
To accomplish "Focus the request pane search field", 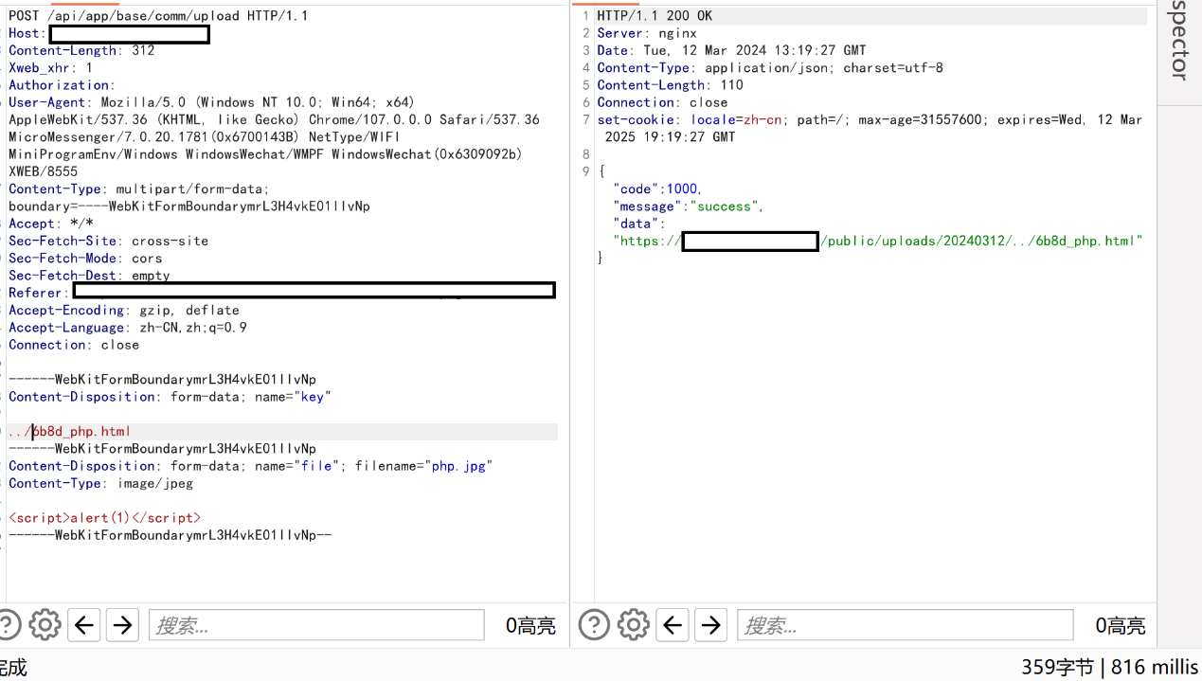I will pos(316,625).
